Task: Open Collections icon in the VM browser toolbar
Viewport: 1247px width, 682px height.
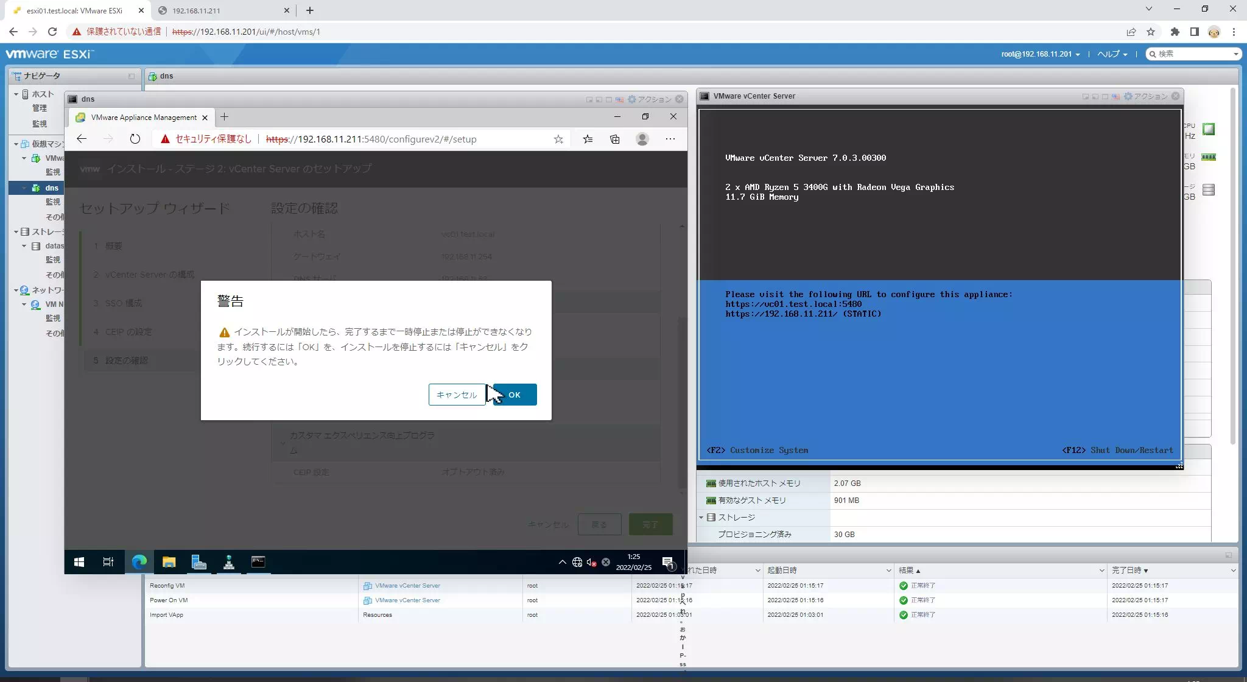Action: point(615,139)
